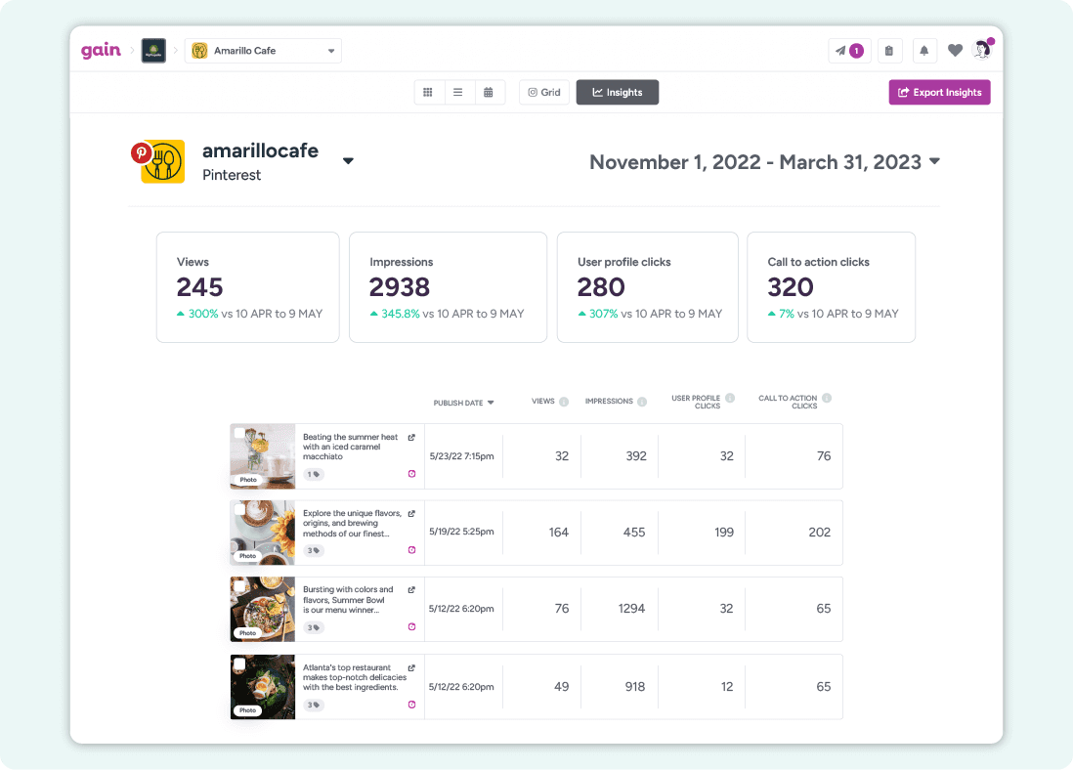Switch to grid view layout icon
Image resolution: width=1073 pixels, height=770 pixels.
(428, 91)
